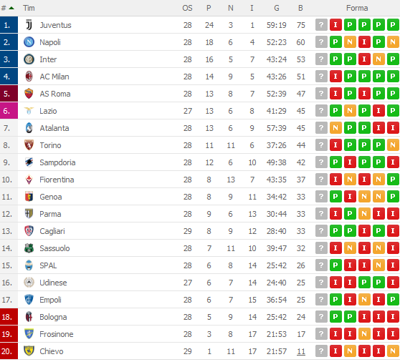
Task: Click Chievo's underlined 11 points value
Action: [x=301, y=351]
